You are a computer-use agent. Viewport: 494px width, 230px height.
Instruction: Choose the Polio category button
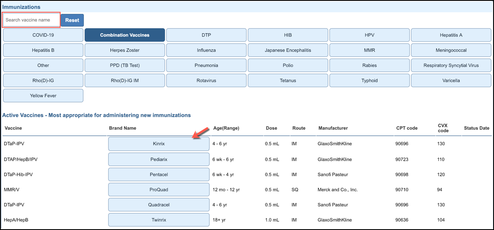[288, 65]
